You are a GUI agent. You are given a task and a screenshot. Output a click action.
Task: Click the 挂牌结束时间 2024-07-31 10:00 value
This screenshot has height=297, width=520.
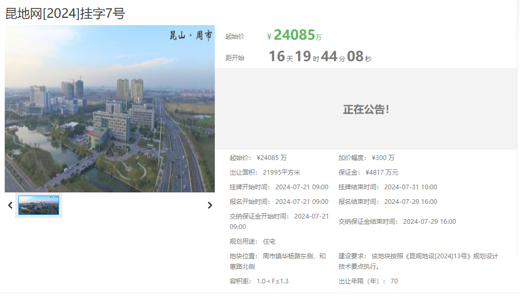pos(410,187)
